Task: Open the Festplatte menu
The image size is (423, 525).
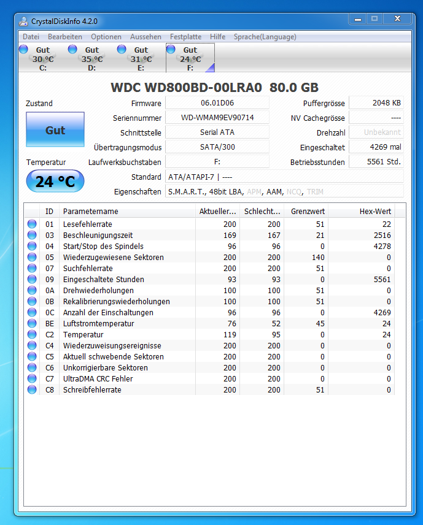Action: tap(185, 37)
